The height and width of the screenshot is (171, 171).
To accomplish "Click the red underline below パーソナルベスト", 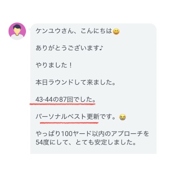I will pos(69,123).
